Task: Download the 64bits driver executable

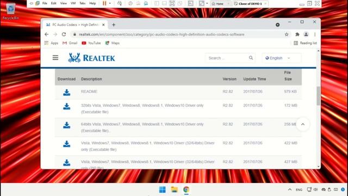Action: [x=66, y=125]
